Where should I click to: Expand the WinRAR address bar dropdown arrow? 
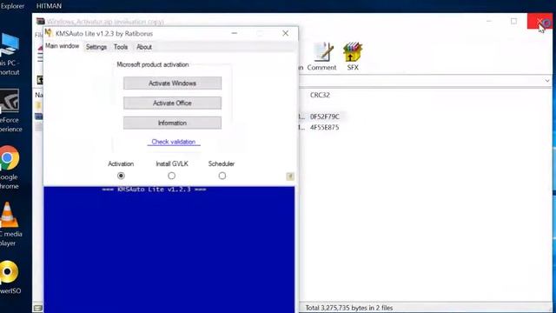pyautogui.click(x=547, y=81)
